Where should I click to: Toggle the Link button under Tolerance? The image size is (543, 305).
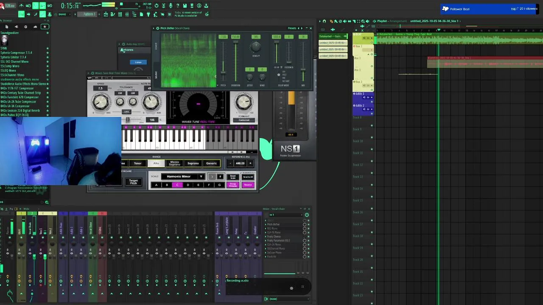point(126,112)
